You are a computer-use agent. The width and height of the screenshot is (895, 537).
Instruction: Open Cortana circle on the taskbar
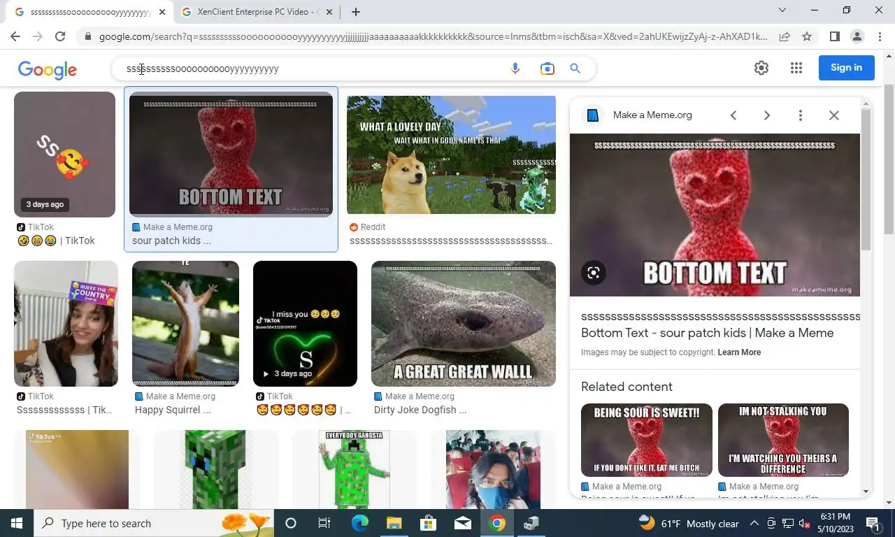coord(291,523)
